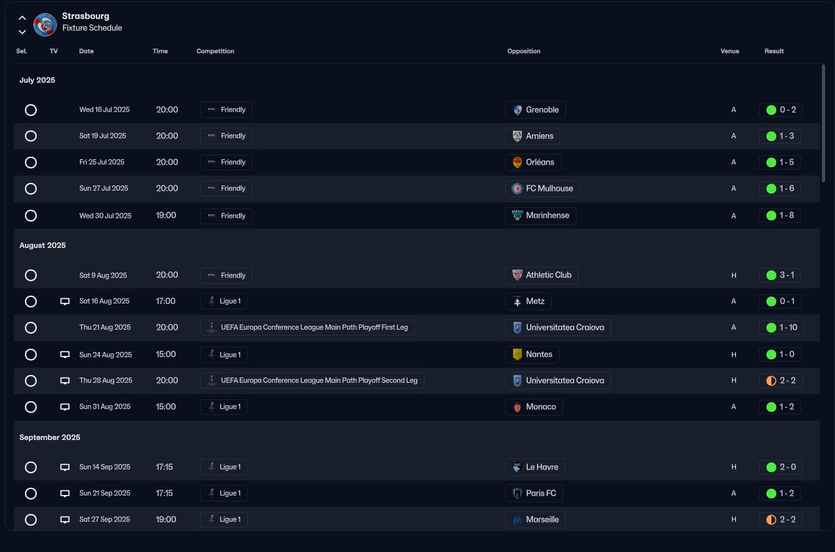Select the Athletic Club fixture radio button

click(x=31, y=275)
